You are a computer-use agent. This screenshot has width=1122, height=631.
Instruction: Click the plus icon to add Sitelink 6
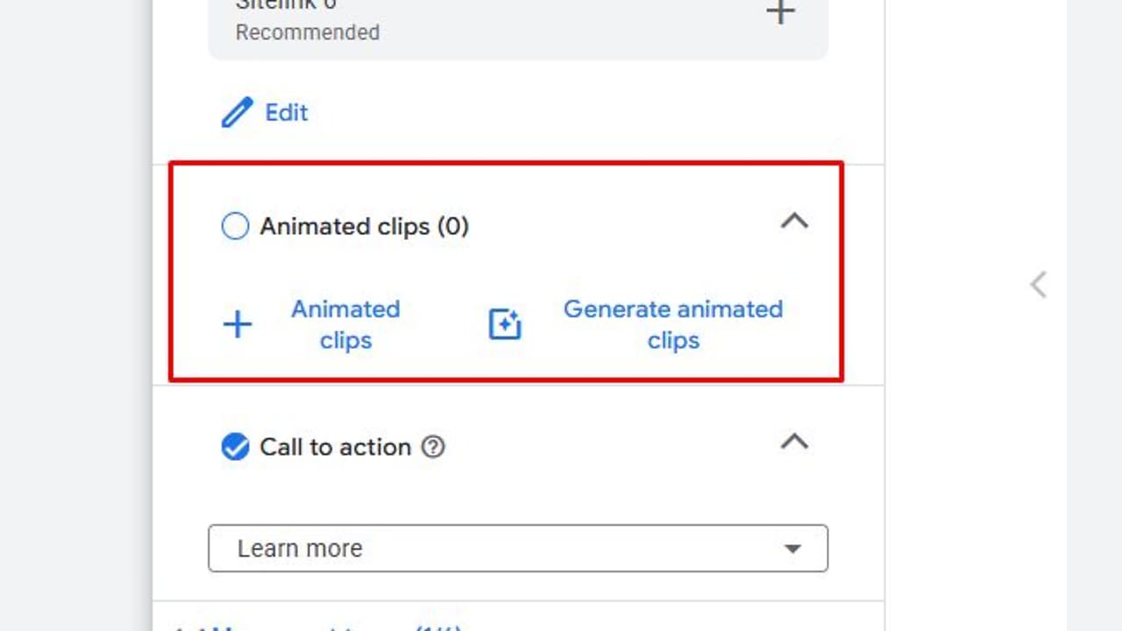click(x=780, y=11)
